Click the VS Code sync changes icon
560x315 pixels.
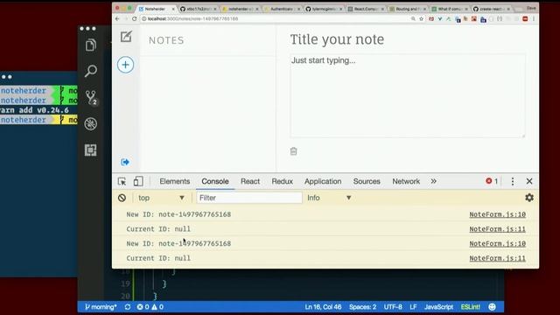[x=128, y=307]
